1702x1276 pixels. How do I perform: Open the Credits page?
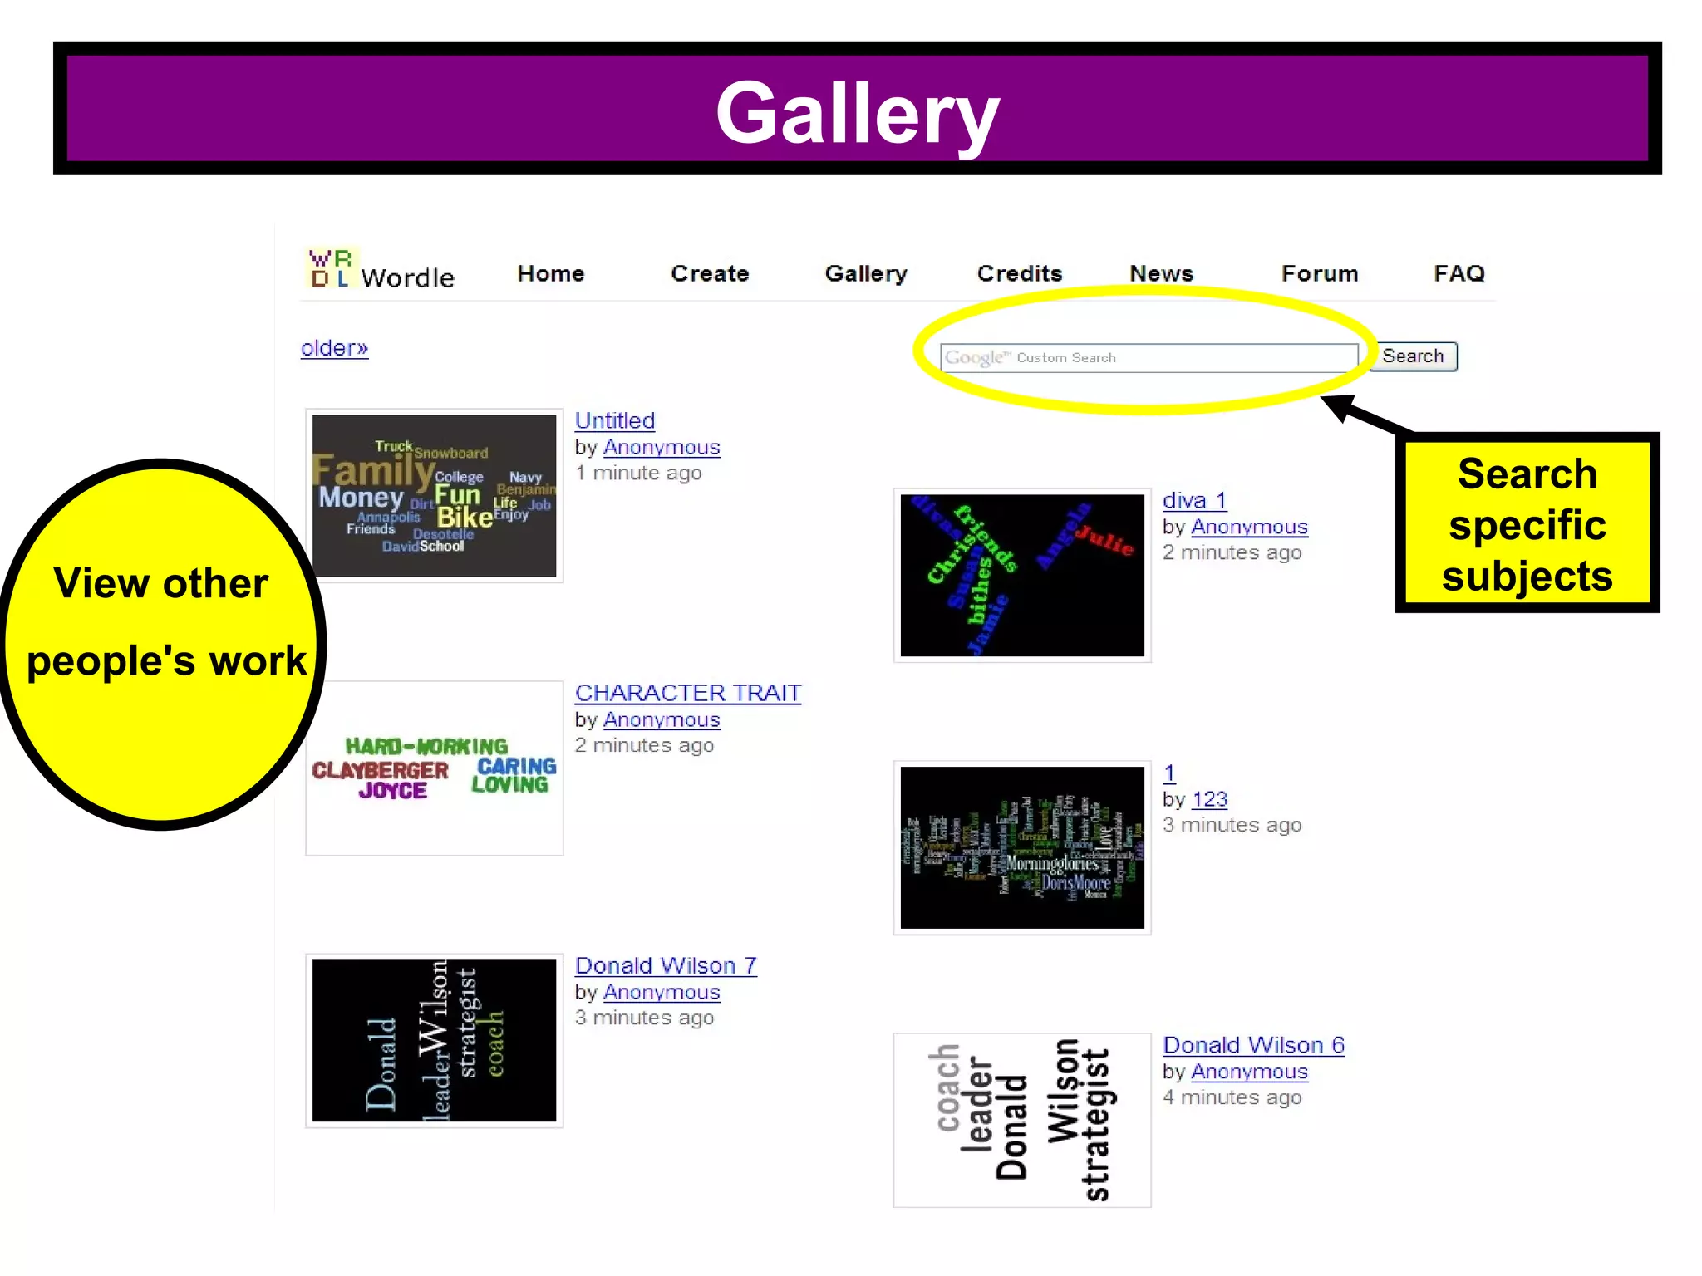tap(1019, 273)
